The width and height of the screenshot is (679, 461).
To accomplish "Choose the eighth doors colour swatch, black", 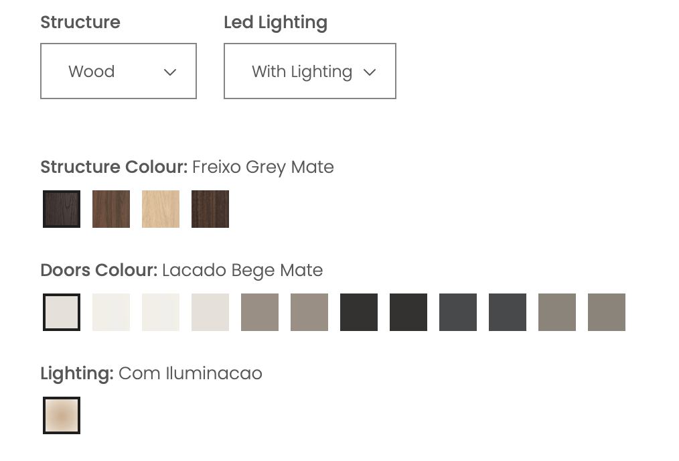I will pos(408,312).
